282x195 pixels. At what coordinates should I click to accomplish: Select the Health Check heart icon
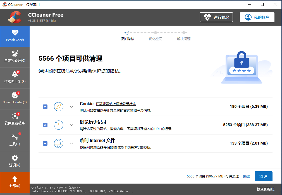15,33
